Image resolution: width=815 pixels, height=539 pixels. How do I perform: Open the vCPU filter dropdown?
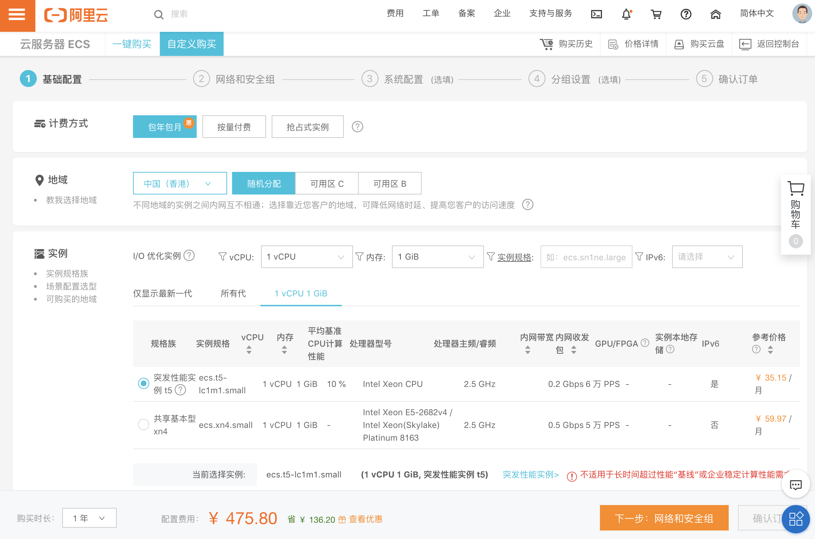coord(306,257)
